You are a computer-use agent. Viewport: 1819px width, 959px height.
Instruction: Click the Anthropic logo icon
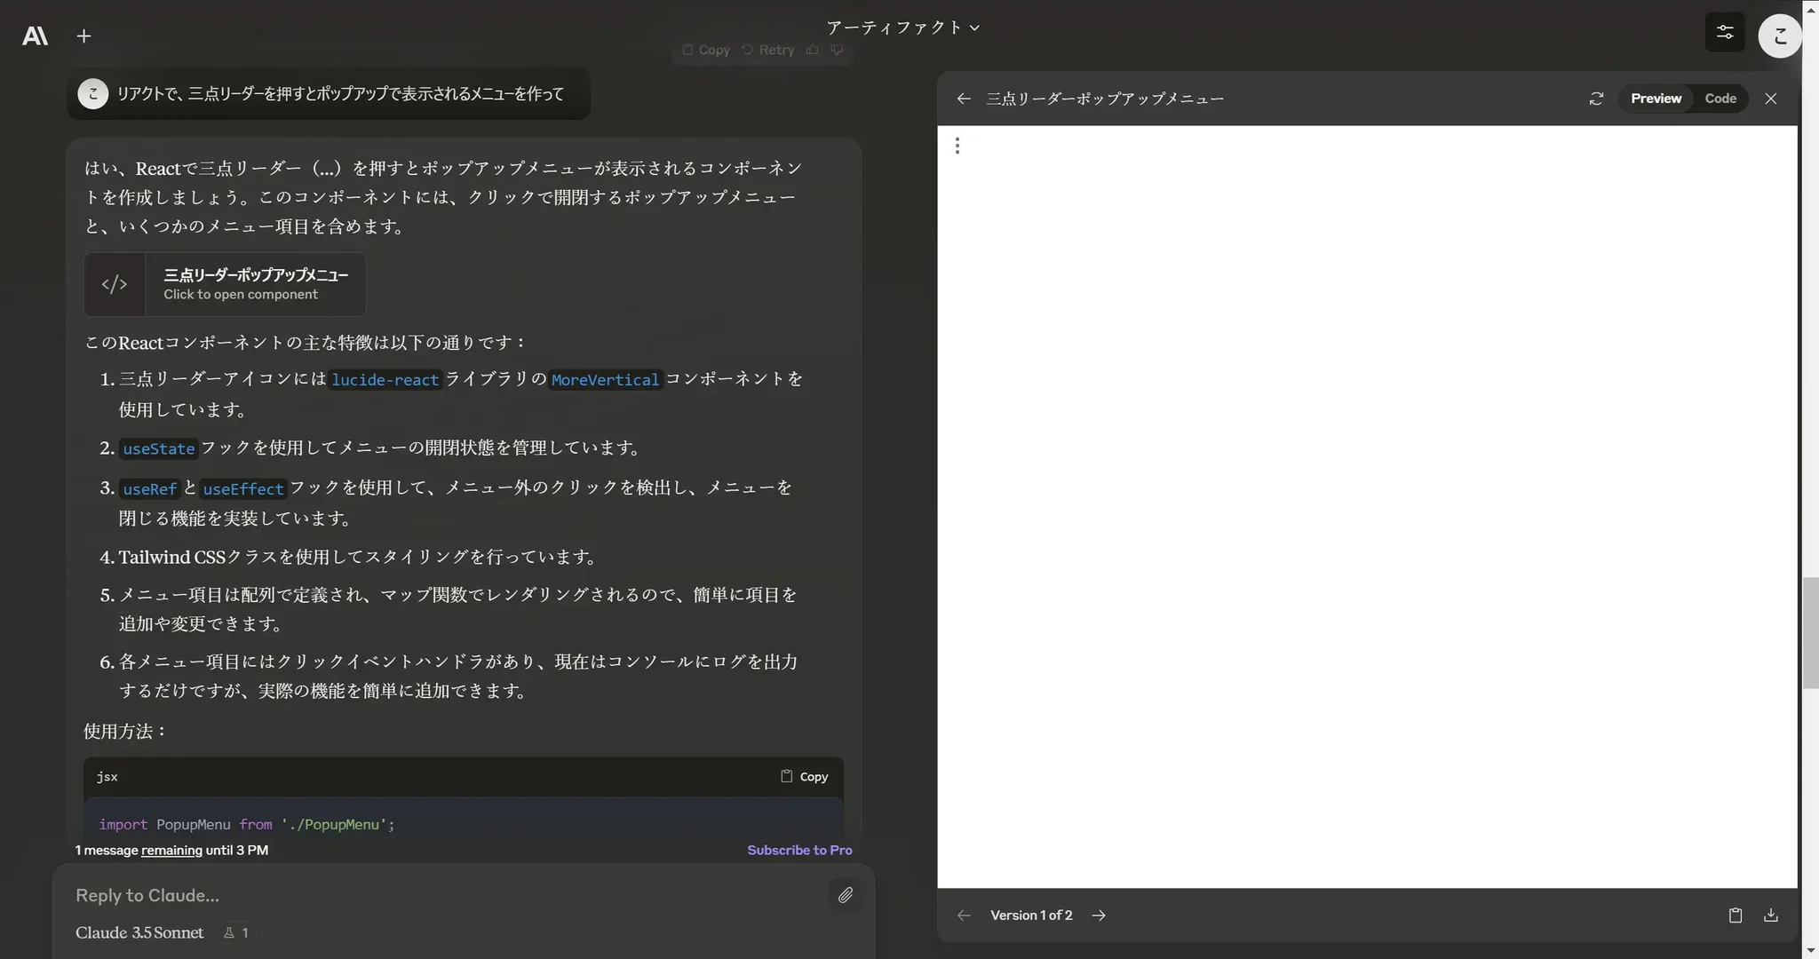click(35, 36)
